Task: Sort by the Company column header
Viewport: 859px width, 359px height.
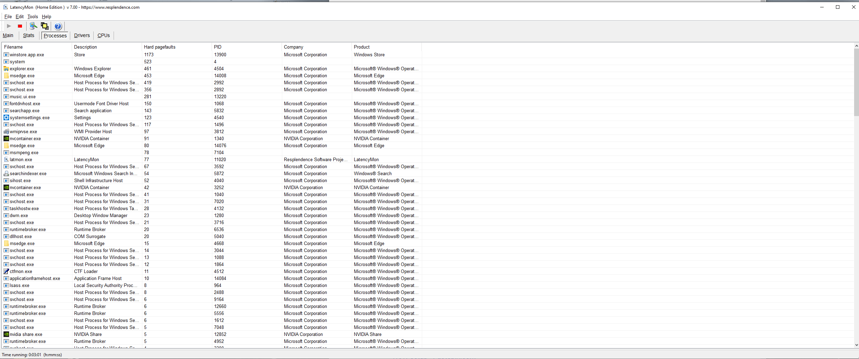Action: pos(317,47)
